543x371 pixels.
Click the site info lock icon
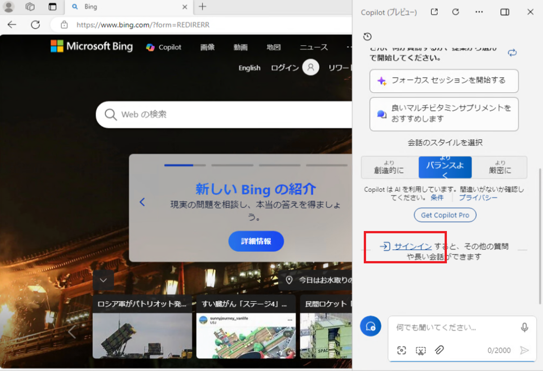click(x=64, y=25)
